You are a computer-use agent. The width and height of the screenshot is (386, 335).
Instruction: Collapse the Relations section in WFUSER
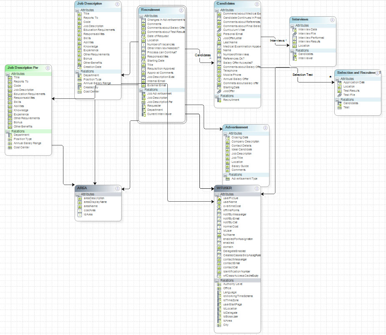pyautogui.click(x=217, y=280)
